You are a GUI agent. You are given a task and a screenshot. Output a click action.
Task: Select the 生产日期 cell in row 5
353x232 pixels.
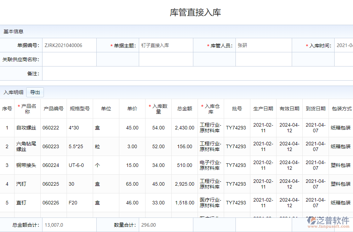[263, 203]
